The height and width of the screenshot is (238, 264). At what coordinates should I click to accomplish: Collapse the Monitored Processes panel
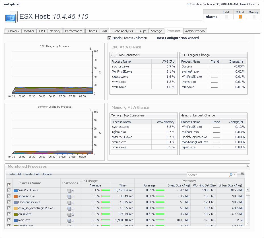248,166
